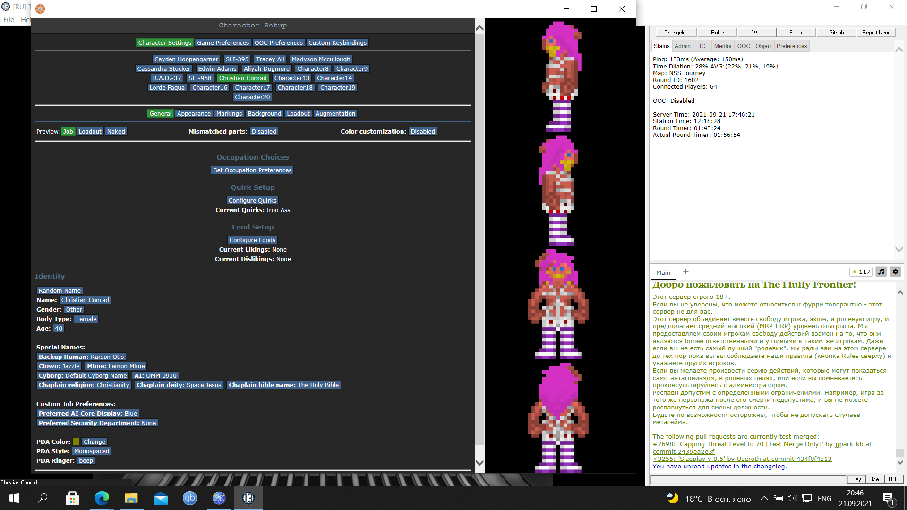The width and height of the screenshot is (907, 510).
Task: Click the ping indicator showing 117
Action: click(861, 272)
